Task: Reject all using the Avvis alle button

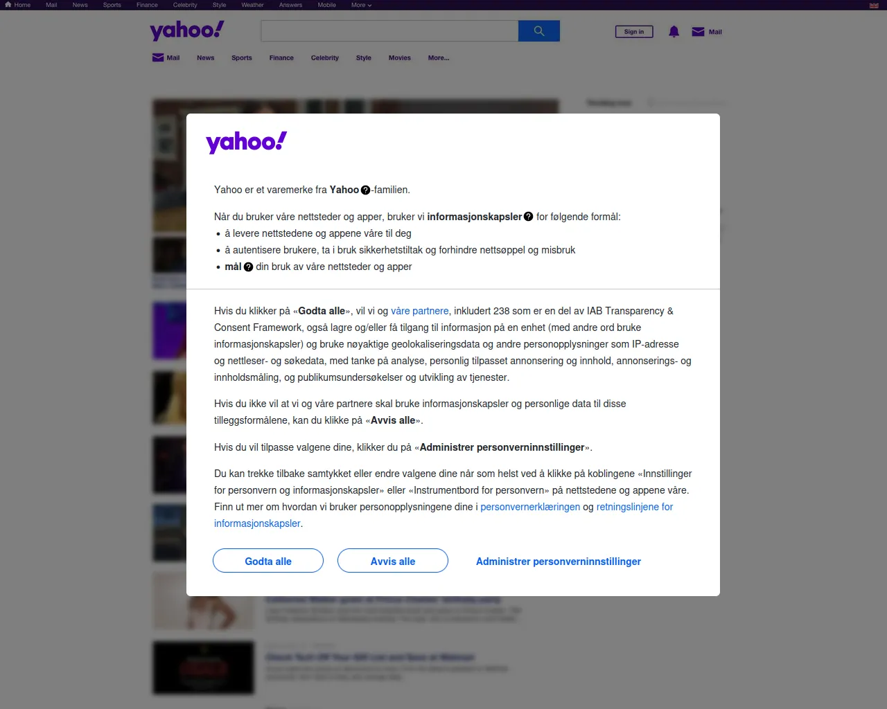Action: (393, 561)
